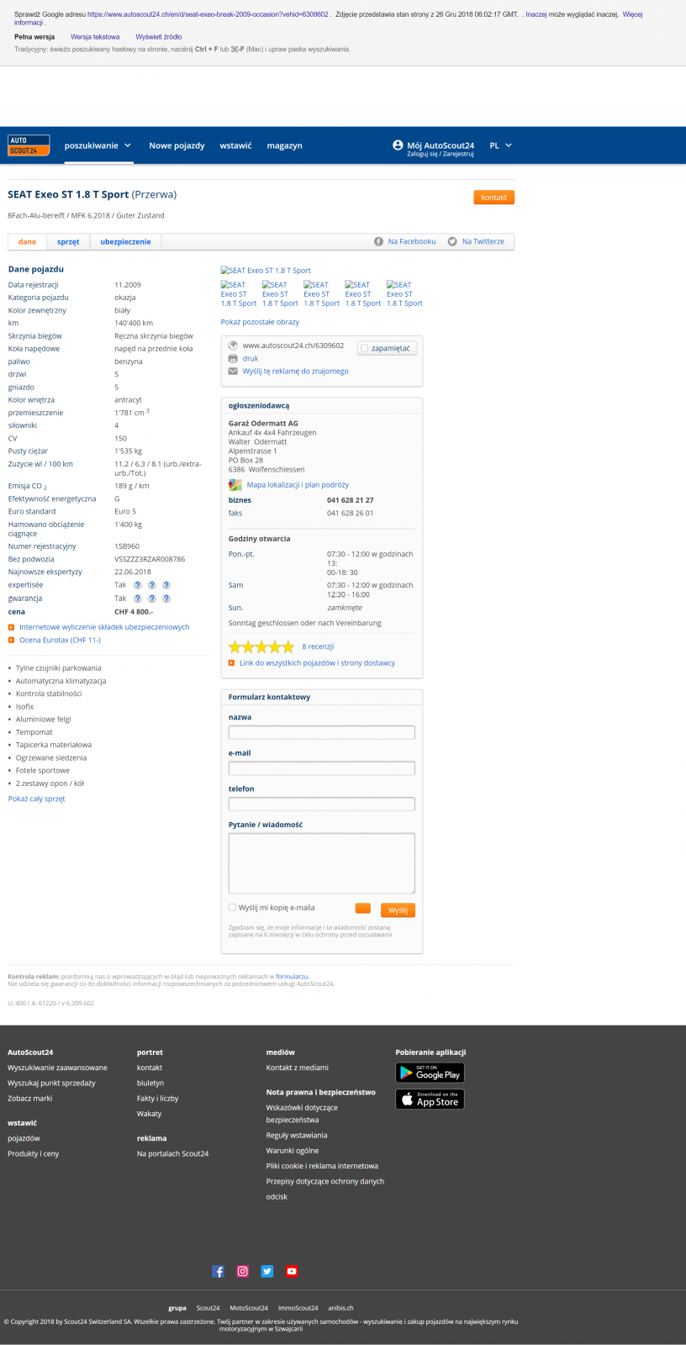Share listing via Na Twitterze icon
Screen dimensions: 686x1345
pos(452,241)
